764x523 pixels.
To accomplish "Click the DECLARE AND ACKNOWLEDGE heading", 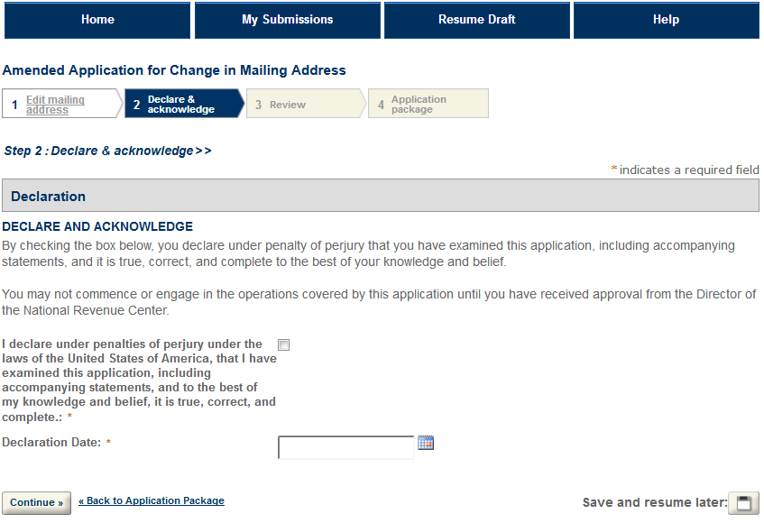I will pos(97,226).
